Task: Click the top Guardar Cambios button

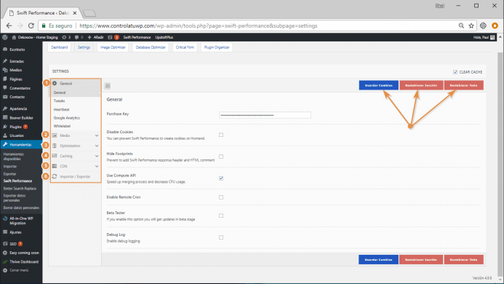Action: (379, 85)
